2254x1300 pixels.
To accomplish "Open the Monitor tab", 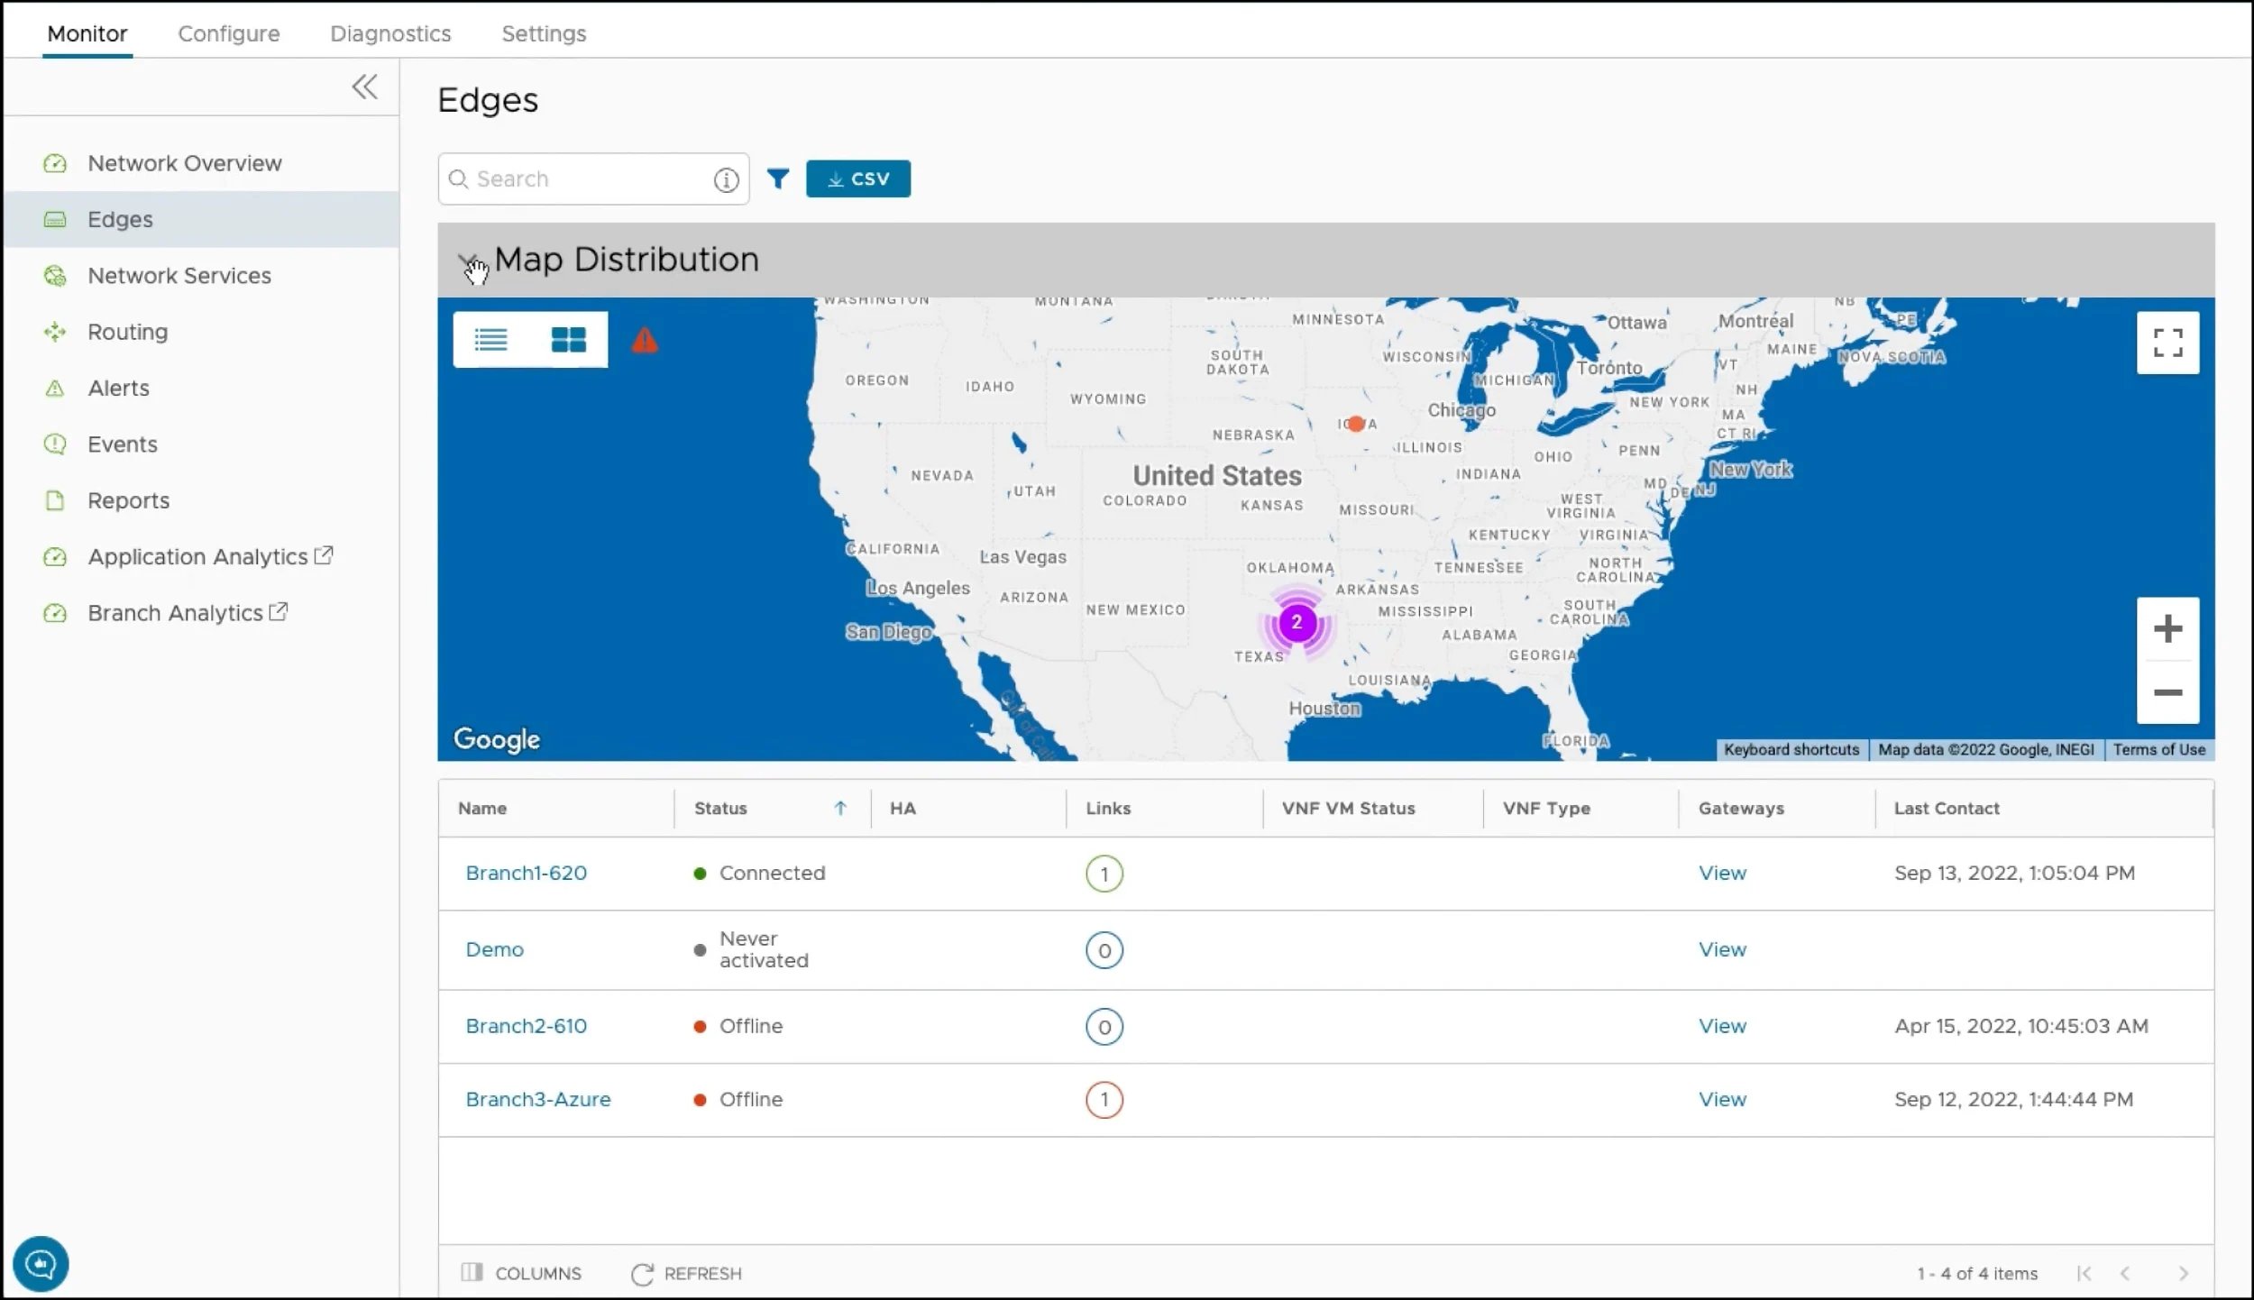I will pyautogui.click(x=87, y=32).
